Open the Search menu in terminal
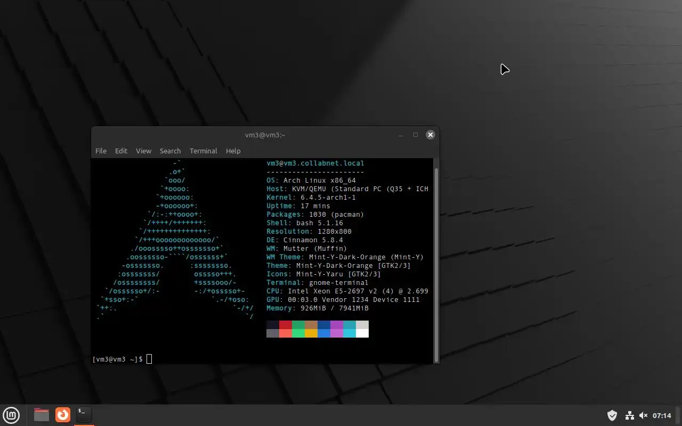The height and width of the screenshot is (426, 682). (x=170, y=151)
